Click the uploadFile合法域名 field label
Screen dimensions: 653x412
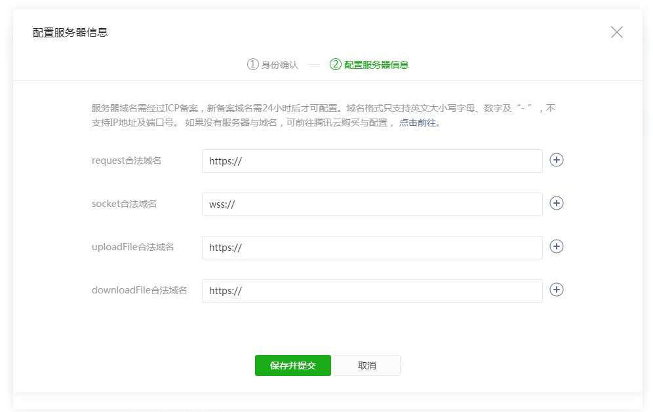(133, 247)
